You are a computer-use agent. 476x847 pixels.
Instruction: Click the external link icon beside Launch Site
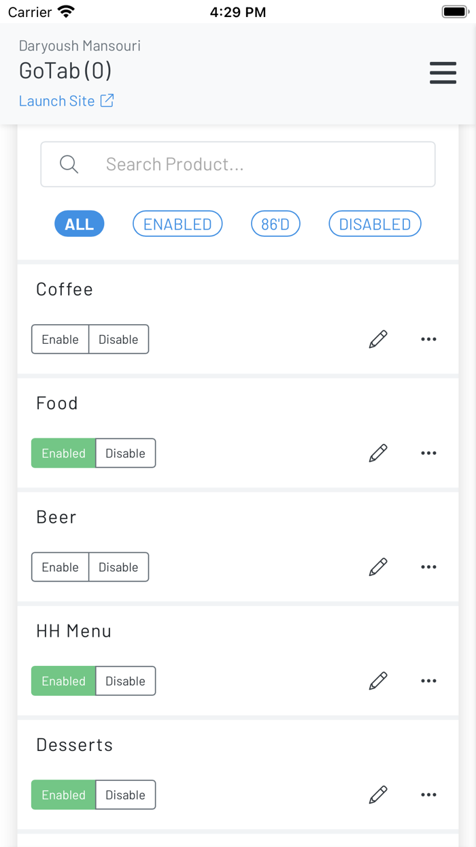pyautogui.click(x=107, y=100)
